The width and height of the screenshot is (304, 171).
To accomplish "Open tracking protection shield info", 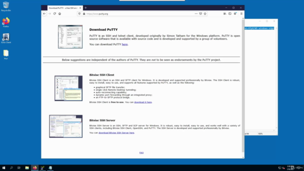I will [x=79, y=14].
